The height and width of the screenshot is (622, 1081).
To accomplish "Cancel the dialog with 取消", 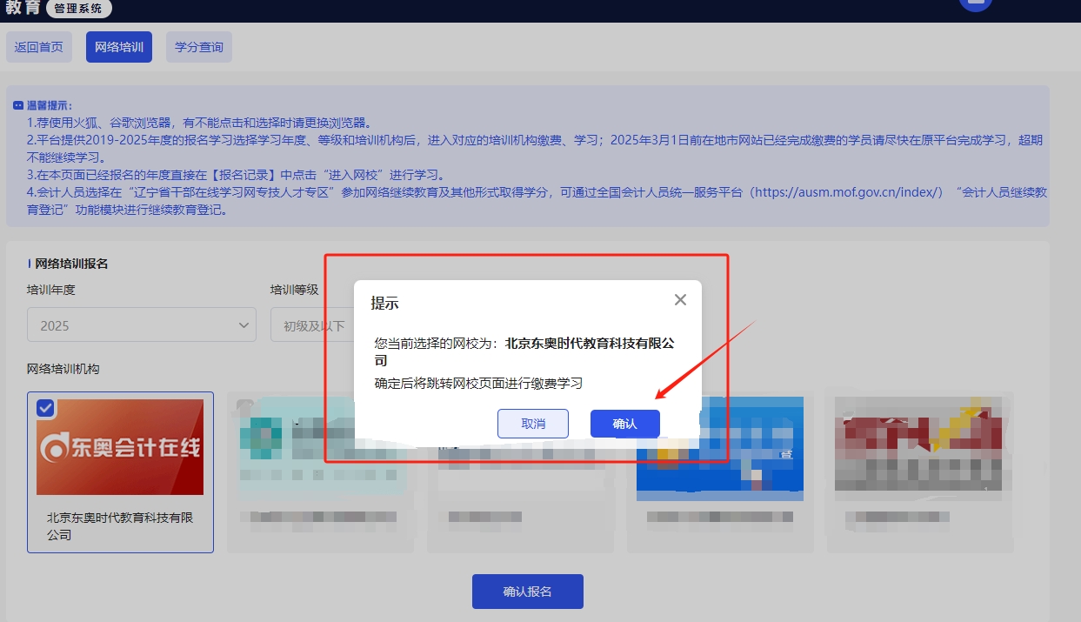I will pyautogui.click(x=533, y=424).
